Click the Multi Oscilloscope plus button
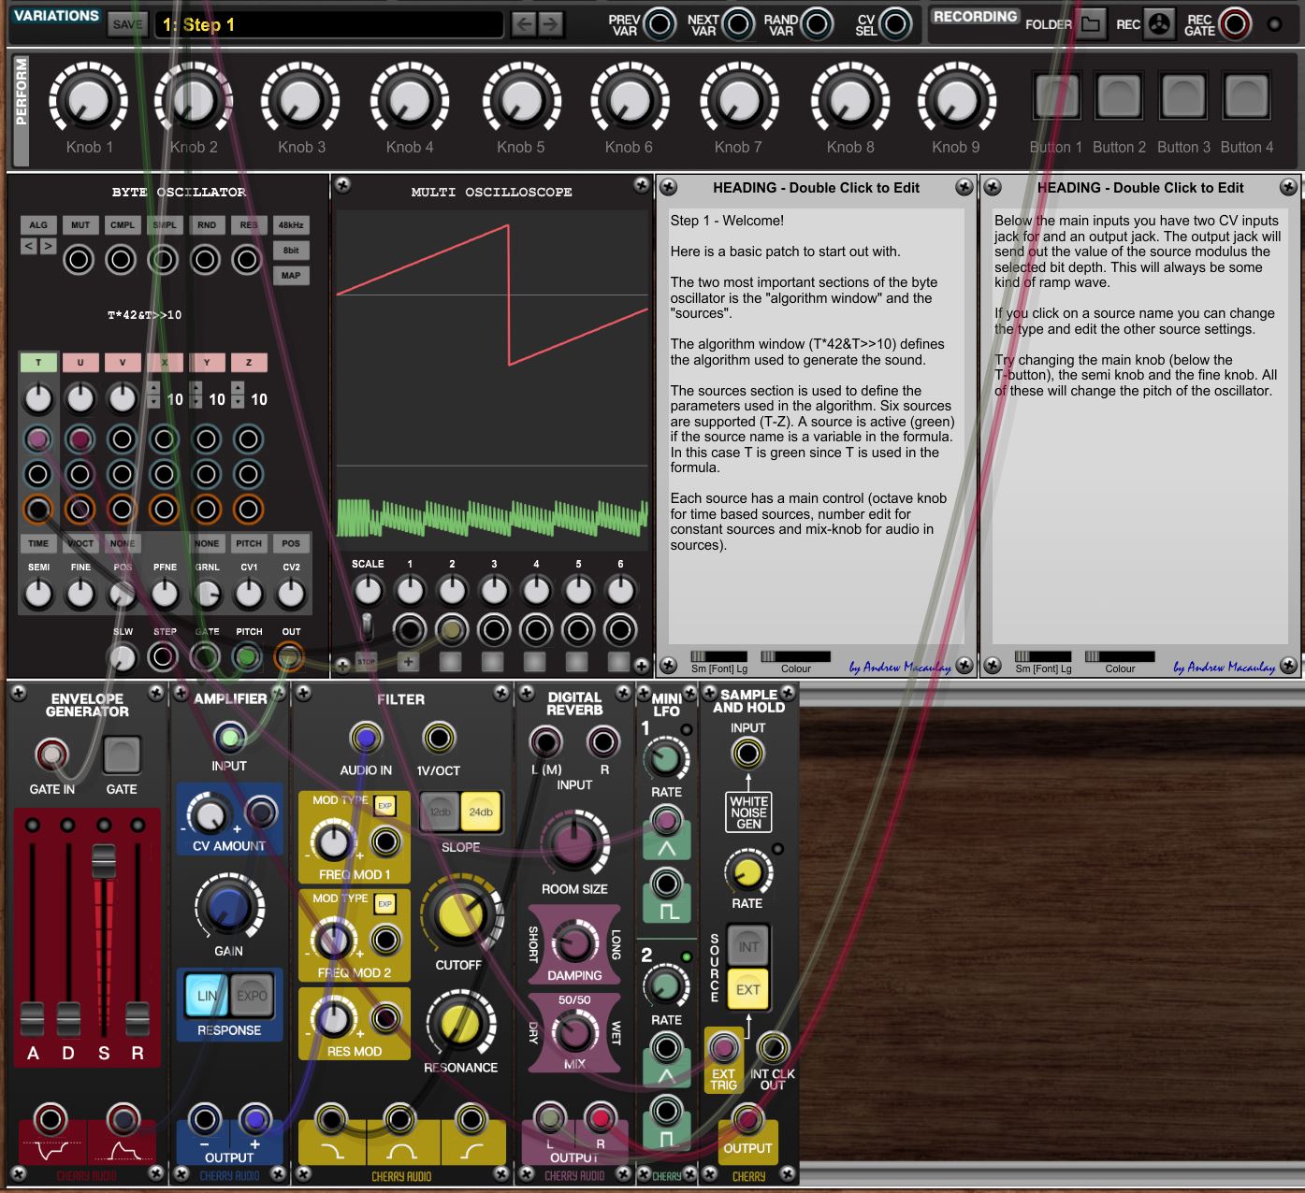The height and width of the screenshot is (1193, 1305). click(408, 662)
